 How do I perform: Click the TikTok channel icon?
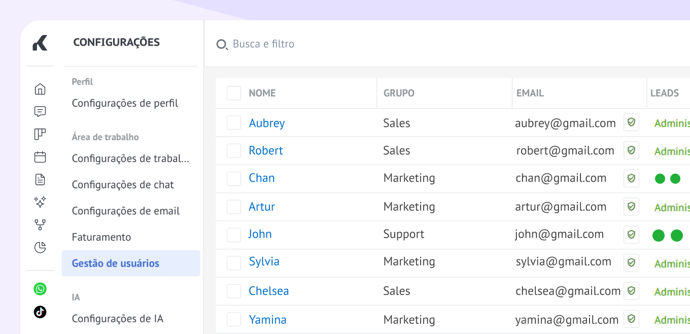pyautogui.click(x=40, y=312)
